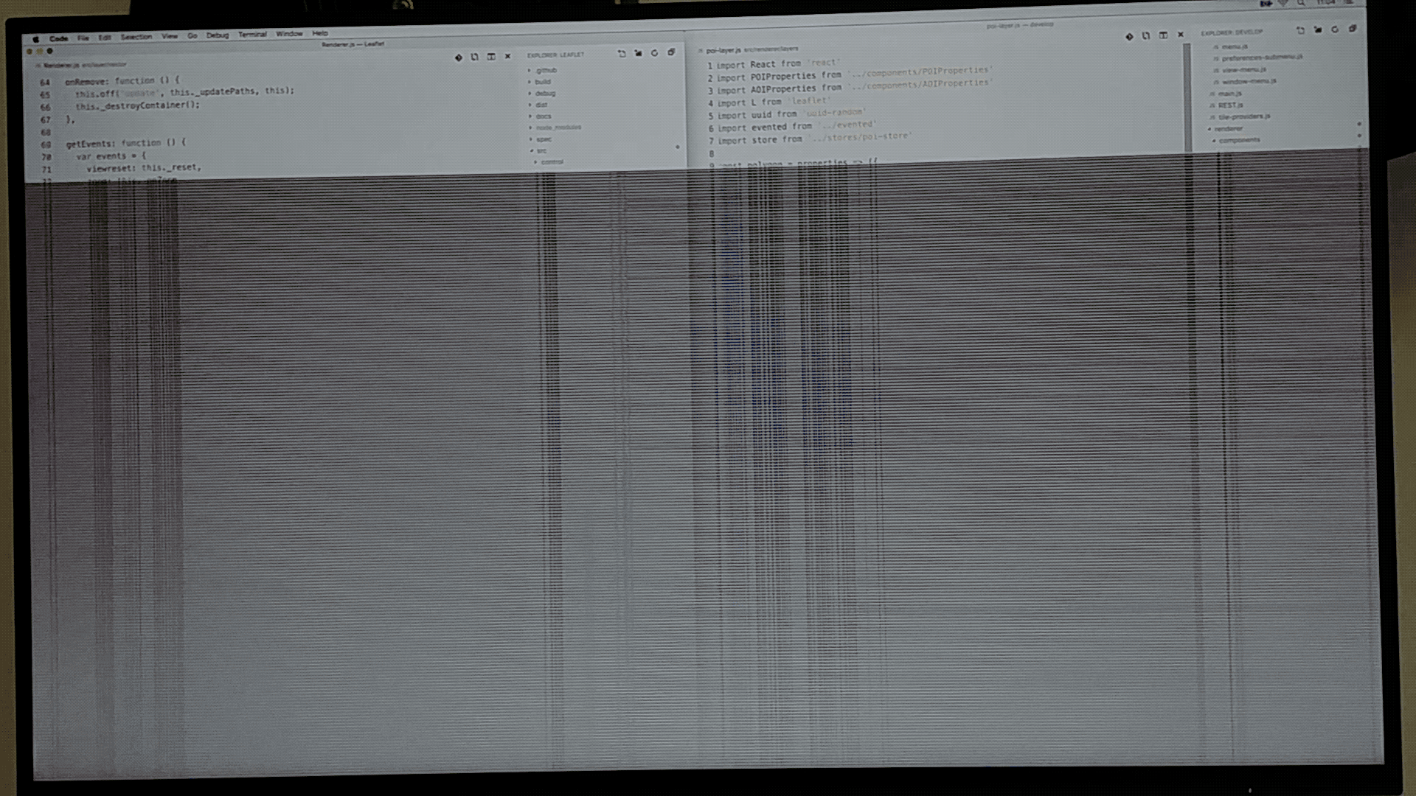Click line 7 import store

(815, 139)
